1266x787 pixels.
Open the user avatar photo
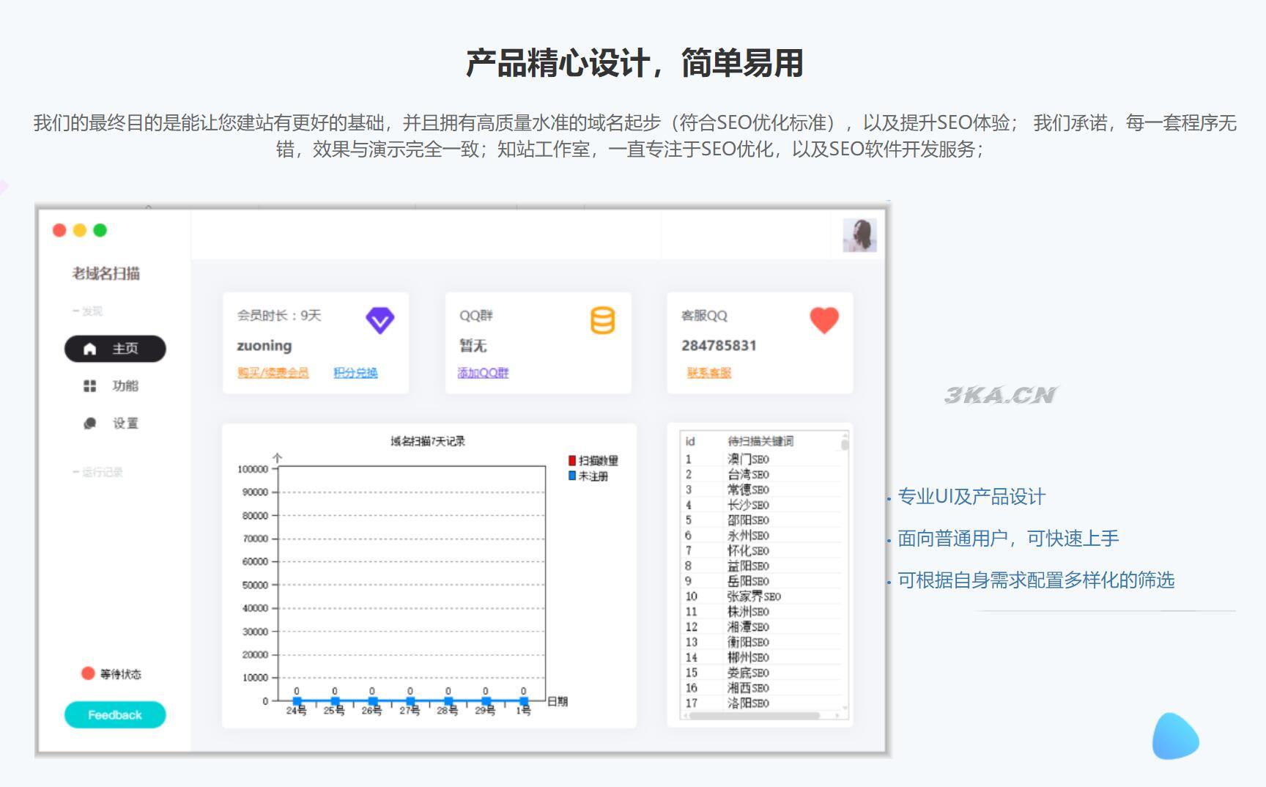tap(859, 235)
